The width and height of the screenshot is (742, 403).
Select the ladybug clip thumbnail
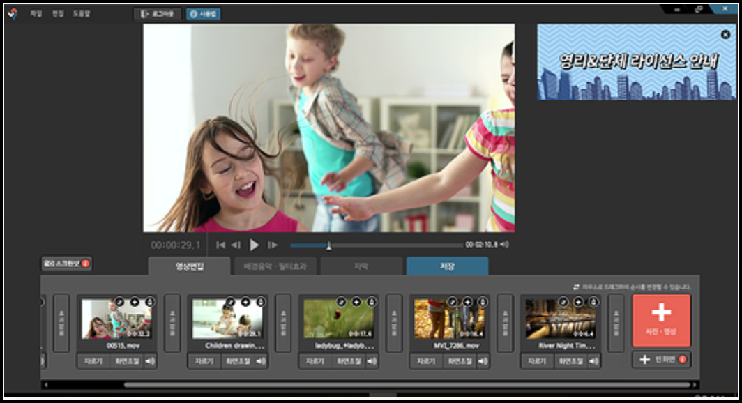point(338,319)
